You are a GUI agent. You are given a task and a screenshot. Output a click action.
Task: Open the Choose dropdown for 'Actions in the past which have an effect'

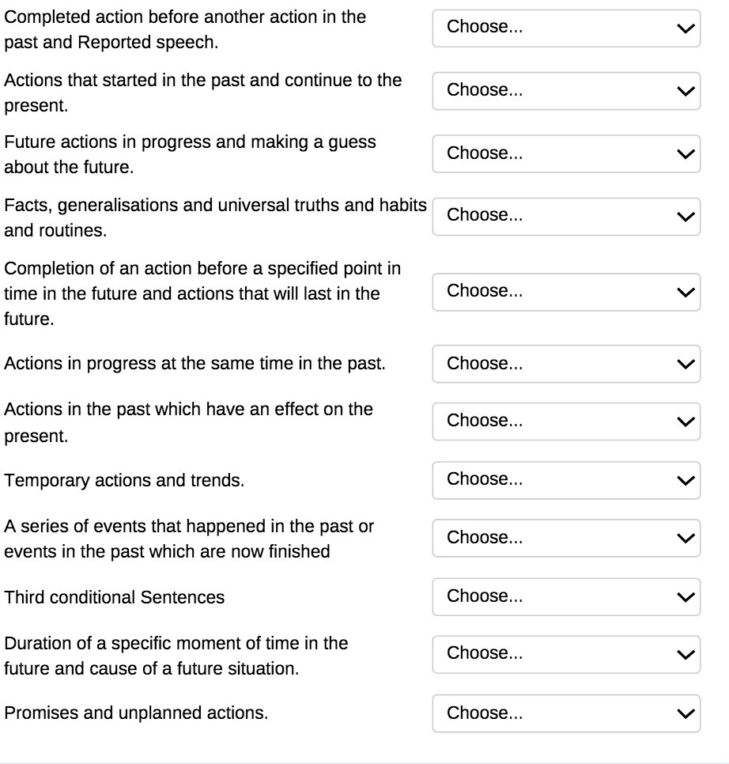coord(565,421)
